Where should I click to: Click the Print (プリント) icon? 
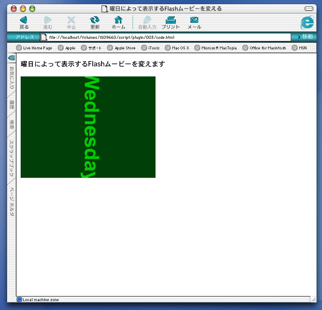click(171, 20)
